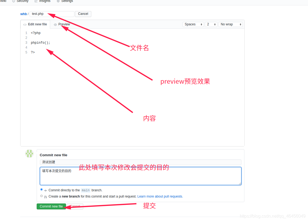This screenshot has width=308, height=221.
Task: Click the textarea resize handle corner
Action: (x=240, y=183)
